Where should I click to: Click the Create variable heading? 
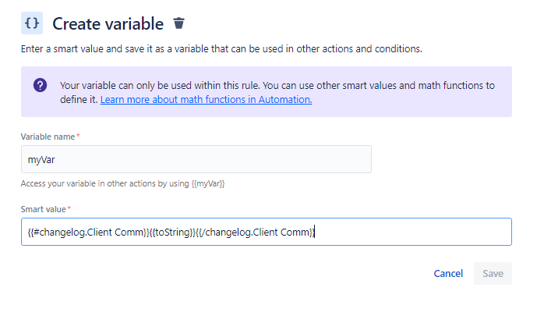click(x=108, y=23)
